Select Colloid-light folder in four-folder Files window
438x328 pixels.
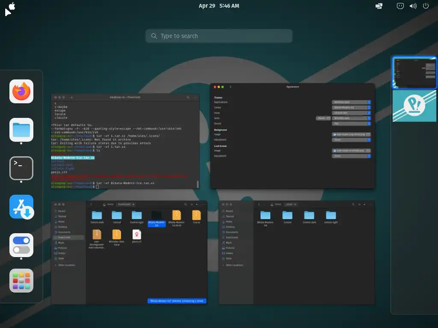[x=331, y=217]
